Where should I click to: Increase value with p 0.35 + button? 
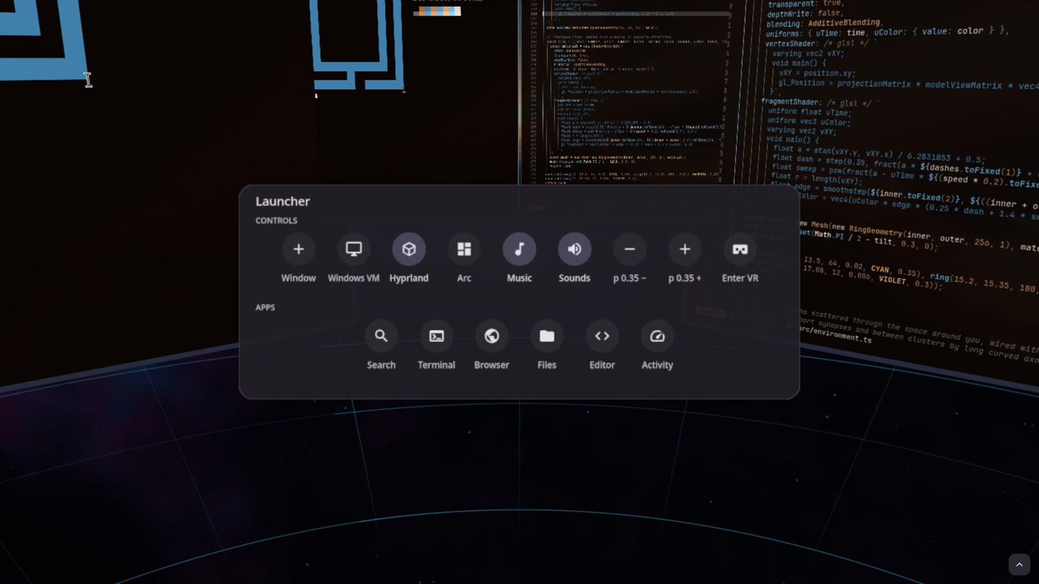pos(684,249)
